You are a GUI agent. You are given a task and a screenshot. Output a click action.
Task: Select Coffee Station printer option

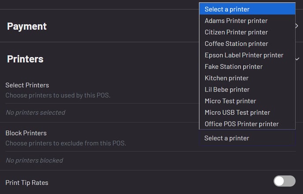tap(236, 44)
